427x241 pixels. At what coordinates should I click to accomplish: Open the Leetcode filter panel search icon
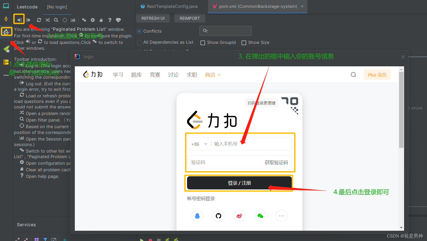point(56,20)
